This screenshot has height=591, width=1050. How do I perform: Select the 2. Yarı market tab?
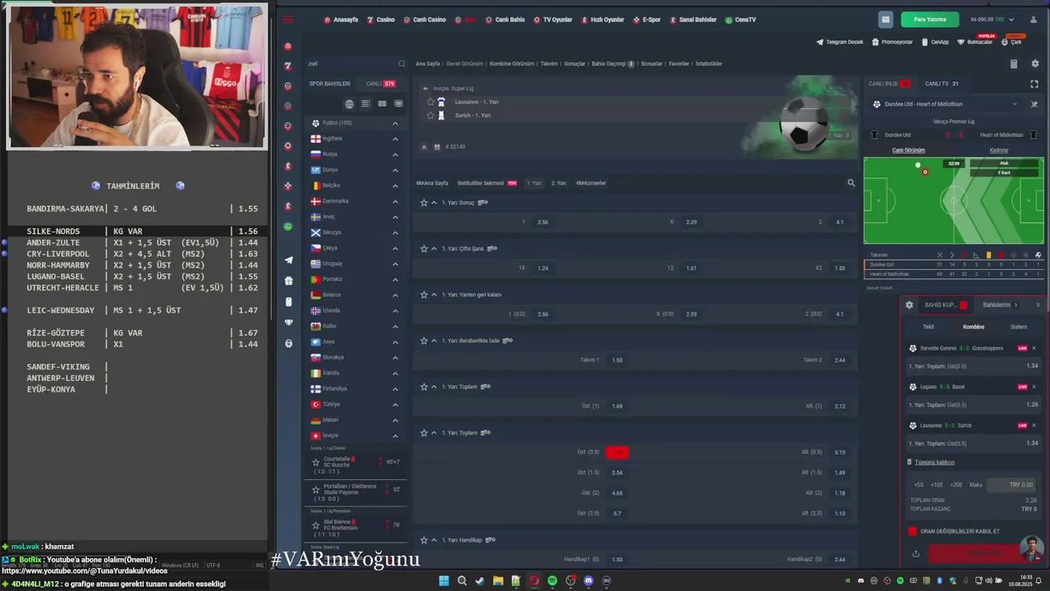coord(559,183)
